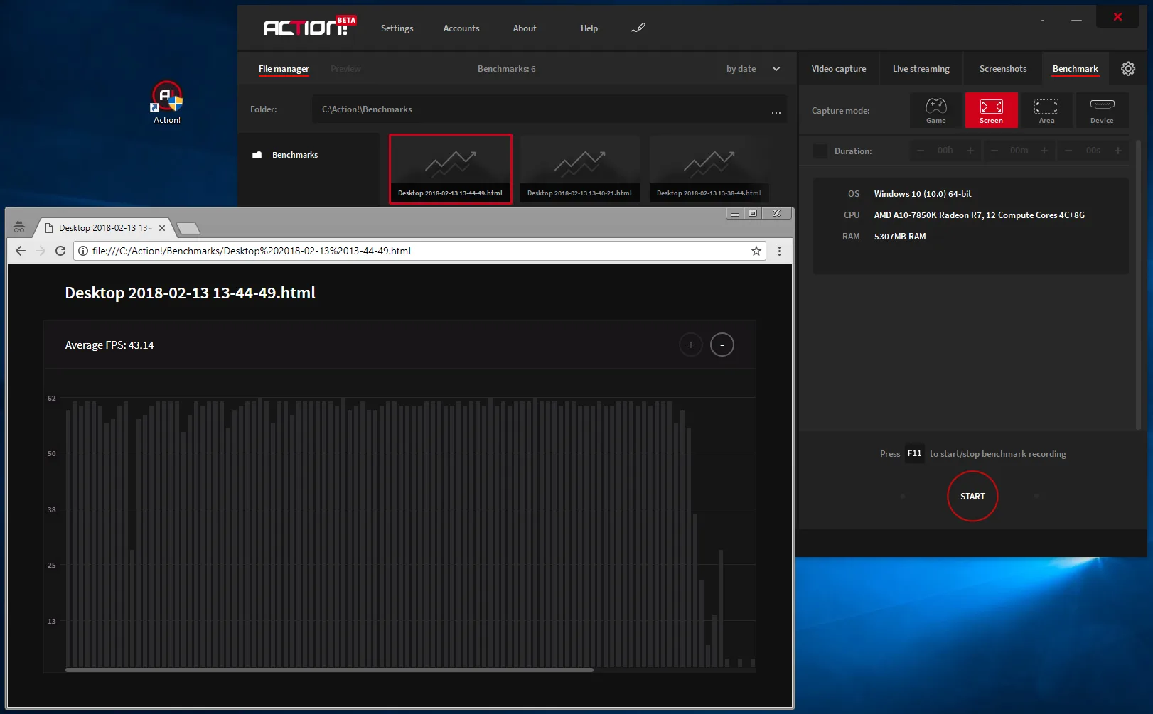1153x714 pixels.
Task: Click the chart horizontal scrollbar
Action: coord(329,669)
